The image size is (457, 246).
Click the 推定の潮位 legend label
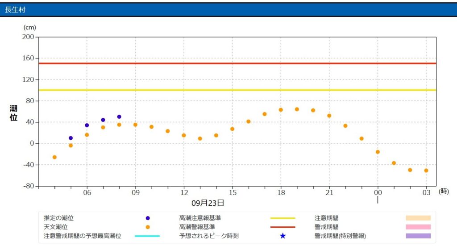(58, 218)
